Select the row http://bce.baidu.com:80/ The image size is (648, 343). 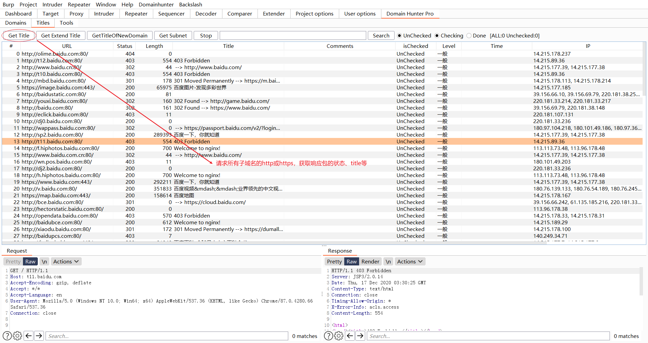322,202
